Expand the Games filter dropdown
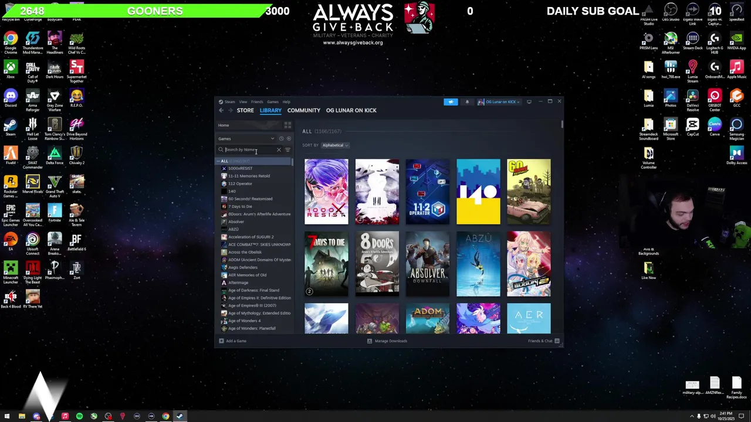 point(246,139)
